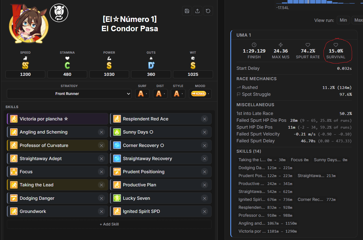This screenshot has height=240, width=363.
Task: Remove the Corner Recovery skill
Action: point(204,145)
